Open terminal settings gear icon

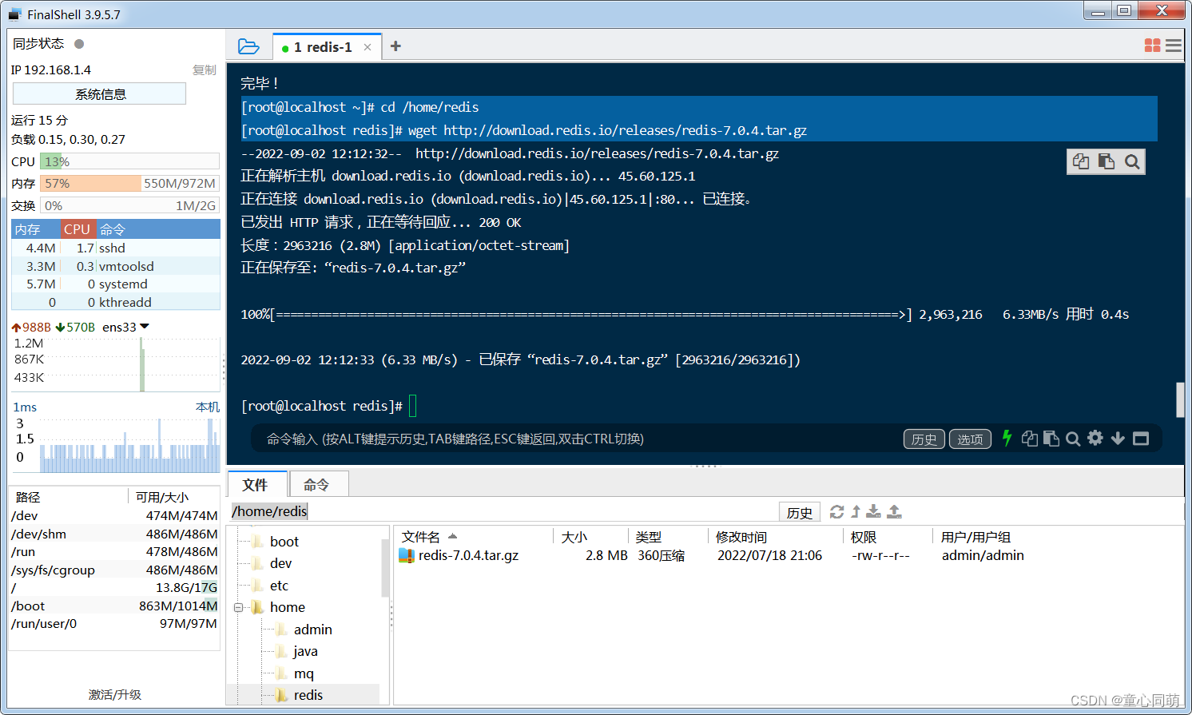1095,438
